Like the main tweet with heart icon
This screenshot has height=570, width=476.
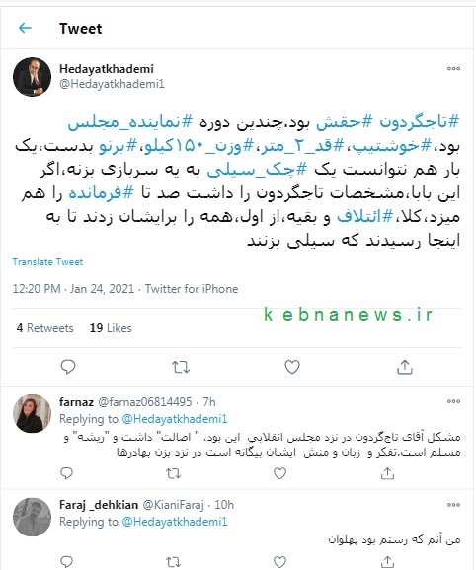pyautogui.click(x=292, y=367)
